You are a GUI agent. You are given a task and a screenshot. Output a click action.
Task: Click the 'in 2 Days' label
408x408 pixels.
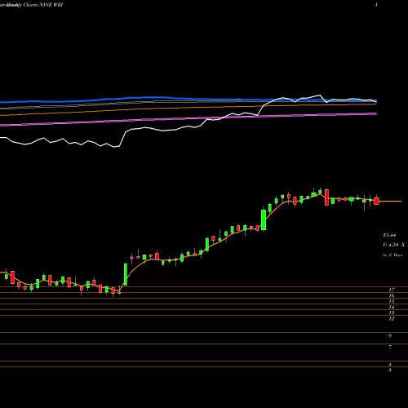[392, 255]
